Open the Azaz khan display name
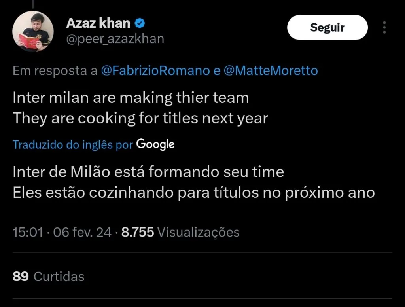 pyautogui.click(x=98, y=23)
